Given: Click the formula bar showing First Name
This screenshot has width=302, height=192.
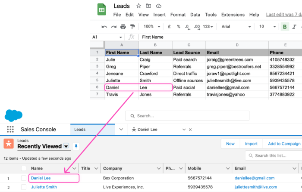Looking at the screenshot, I should point(220,37).
